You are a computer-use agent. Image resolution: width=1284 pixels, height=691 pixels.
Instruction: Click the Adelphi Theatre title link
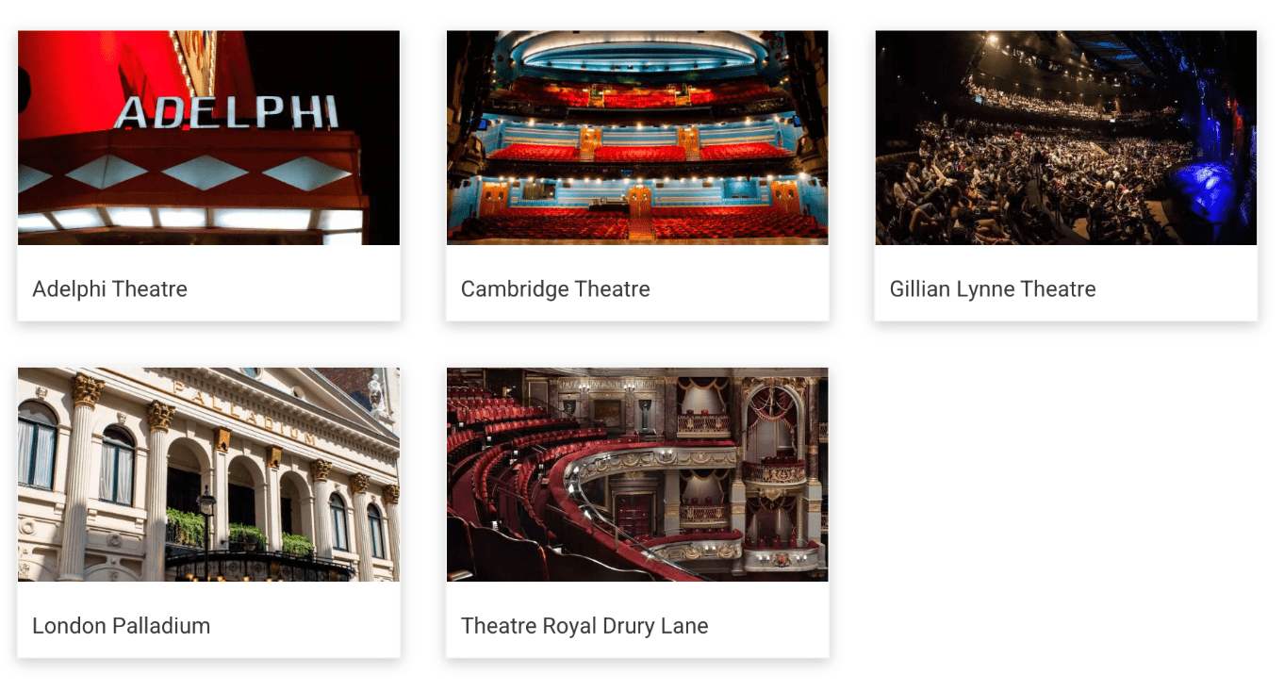point(110,288)
